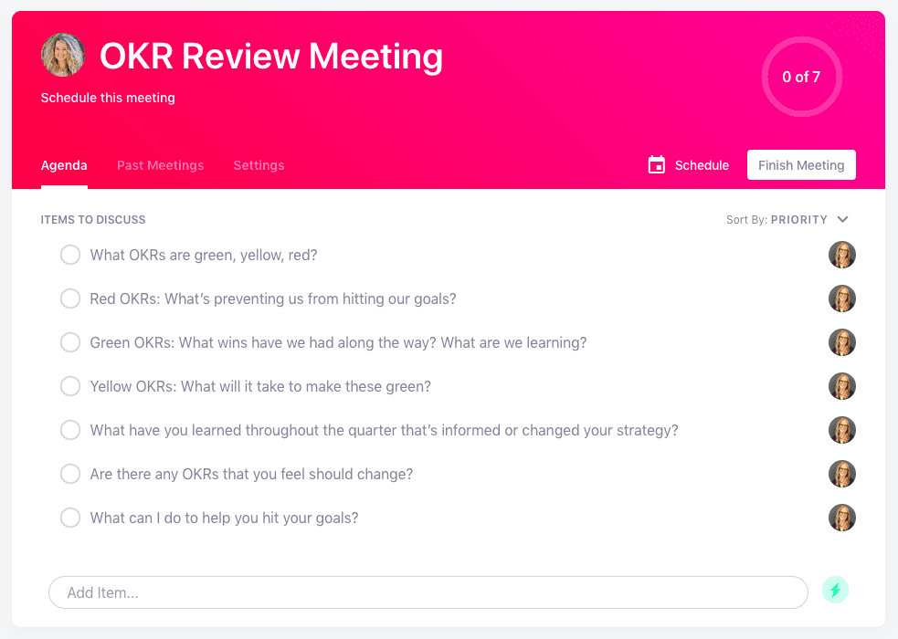Open the Sort By chevron dropdown
Image resolution: width=898 pixels, height=639 pixels.
[842, 220]
